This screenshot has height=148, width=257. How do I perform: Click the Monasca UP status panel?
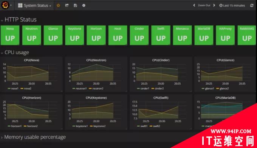[182, 35]
